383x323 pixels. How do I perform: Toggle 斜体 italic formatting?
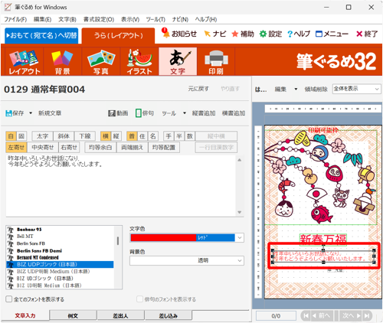pyautogui.click(x=64, y=136)
